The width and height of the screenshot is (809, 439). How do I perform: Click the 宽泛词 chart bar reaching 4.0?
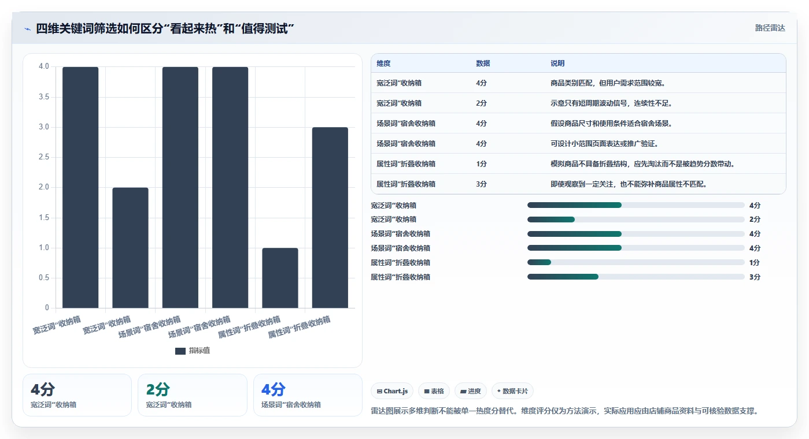click(80, 187)
